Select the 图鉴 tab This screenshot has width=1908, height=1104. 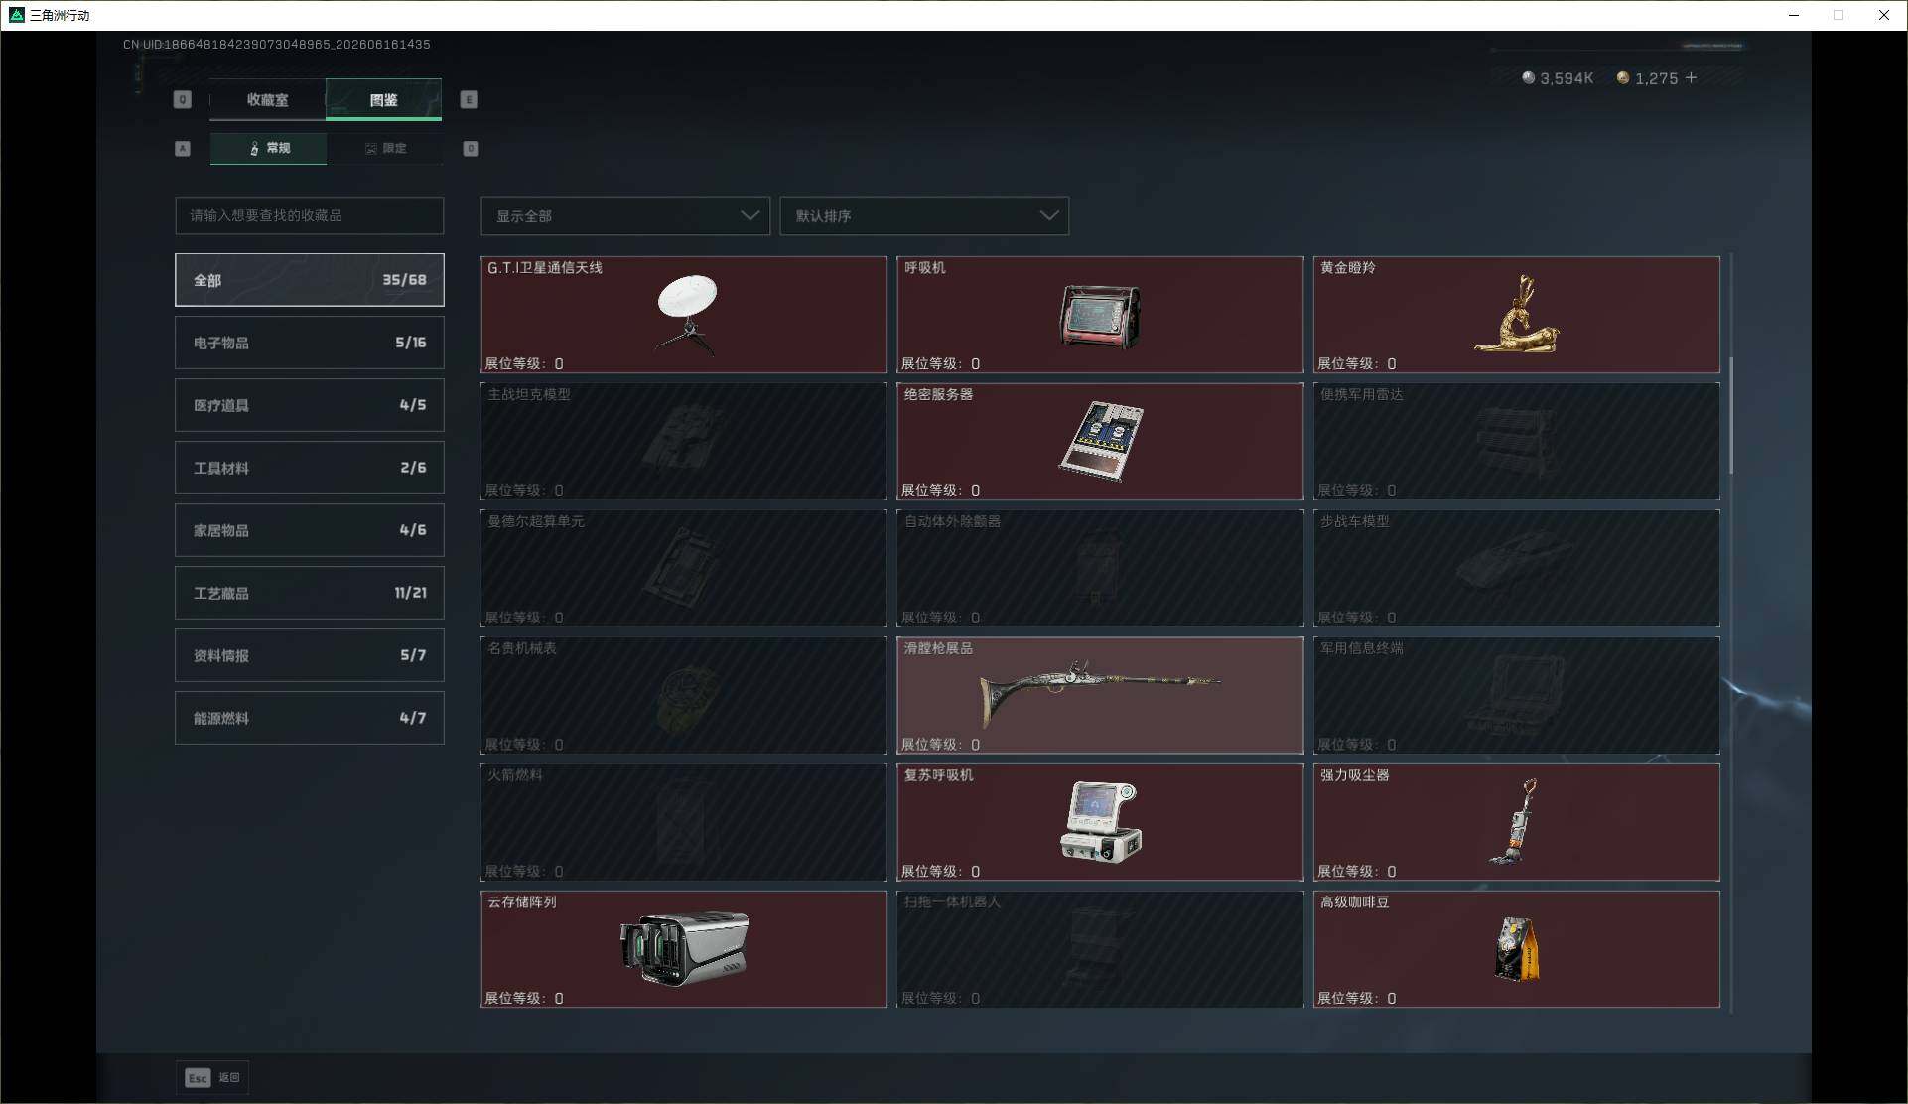pos(384,99)
